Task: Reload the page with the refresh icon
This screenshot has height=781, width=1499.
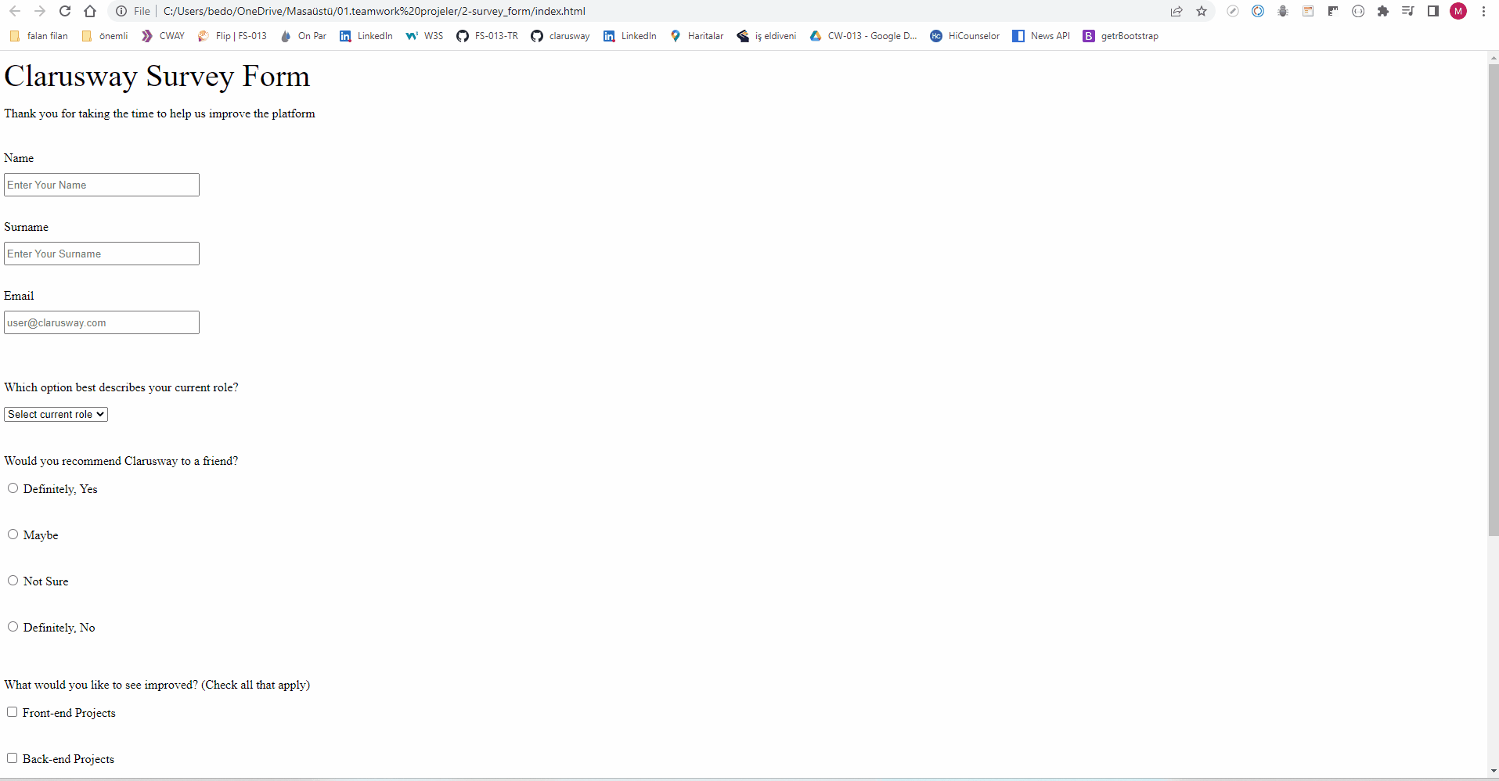Action: pyautogui.click(x=65, y=11)
